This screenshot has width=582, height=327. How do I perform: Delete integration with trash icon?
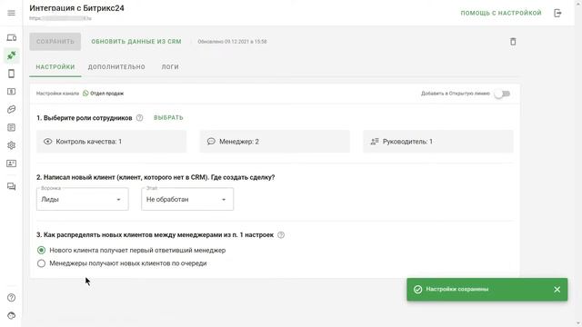513,42
